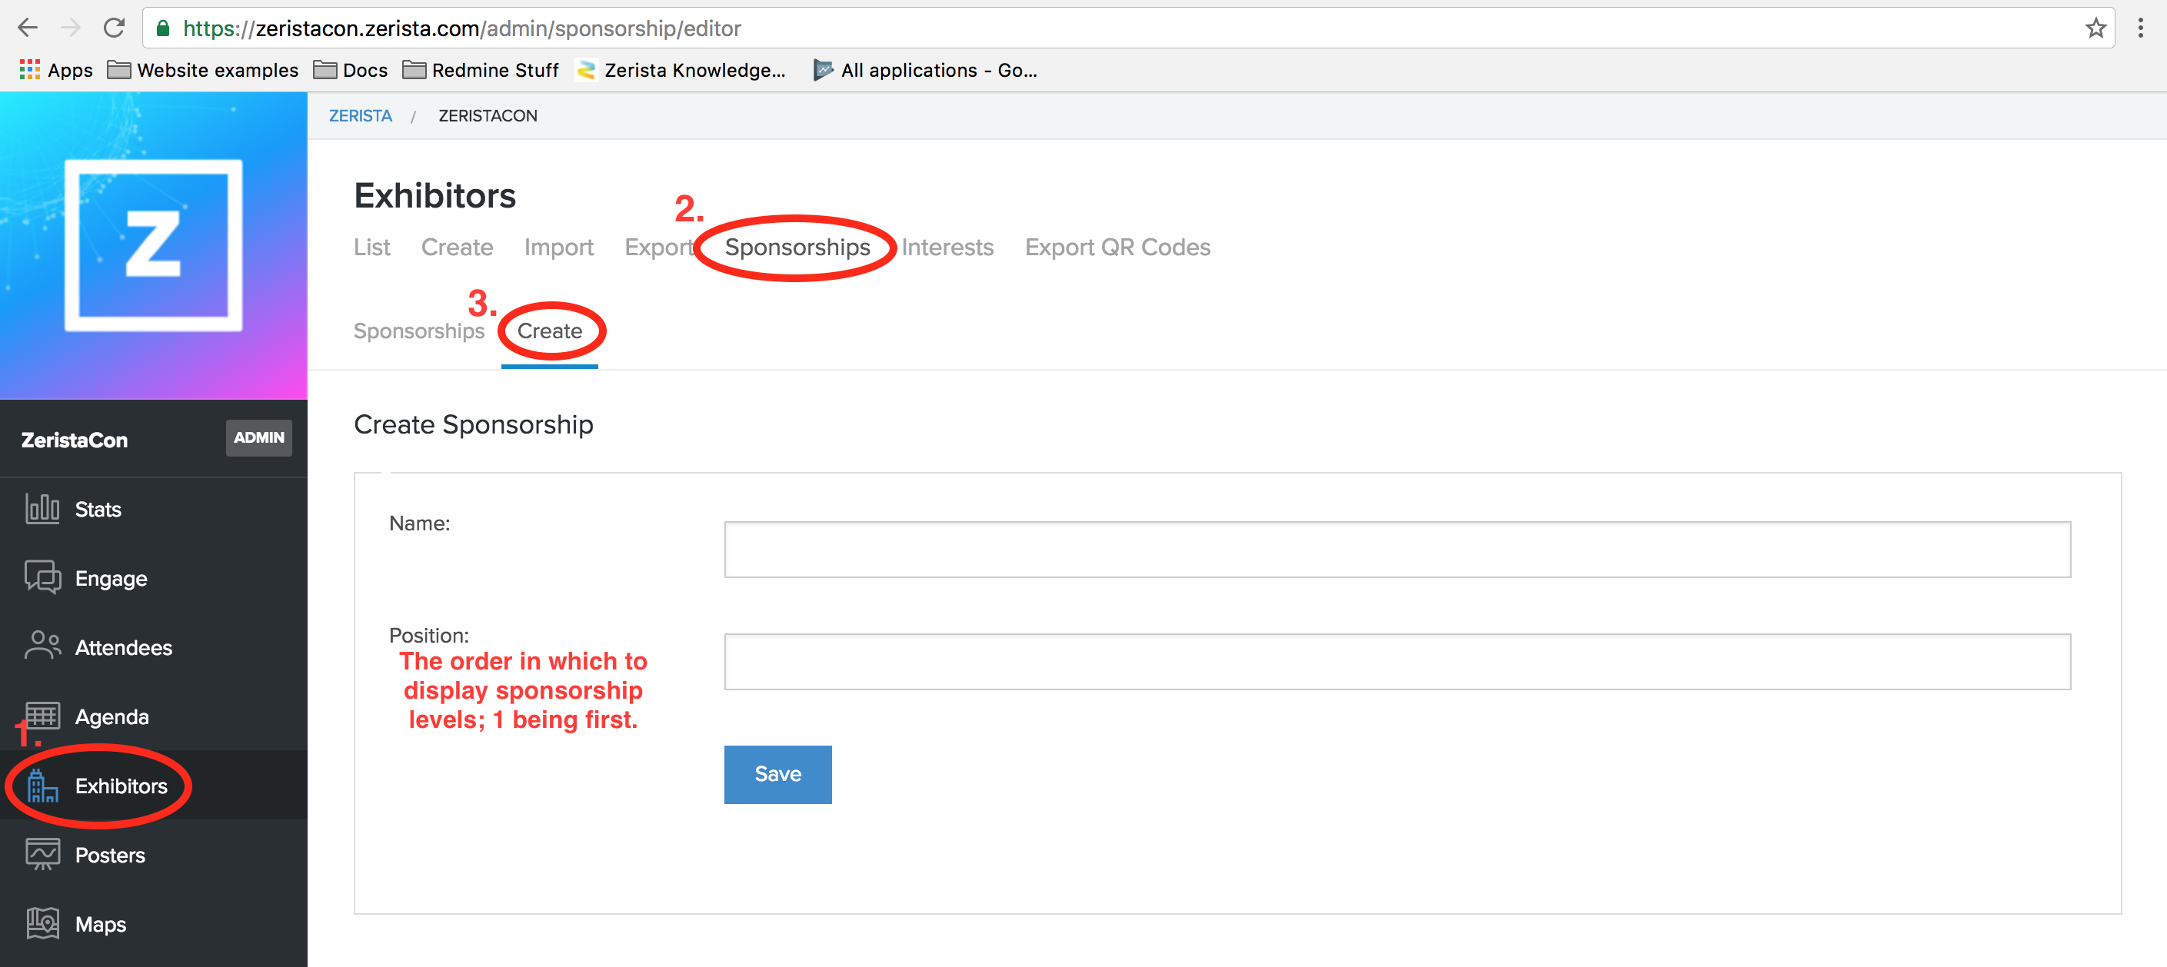Viewport: 2167px width, 967px height.
Task: Click the secure padlock icon
Action: point(164,28)
